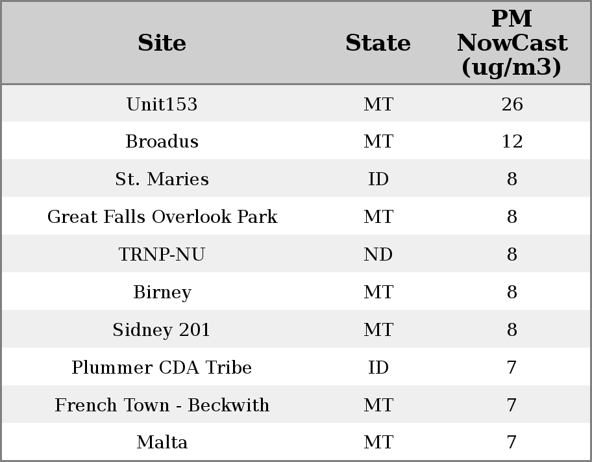Image resolution: width=592 pixels, height=462 pixels.
Task: Click the PM NowCast column header
Action: (x=512, y=44)
